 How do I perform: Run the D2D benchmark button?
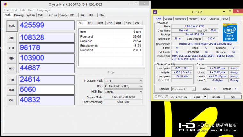12,90
